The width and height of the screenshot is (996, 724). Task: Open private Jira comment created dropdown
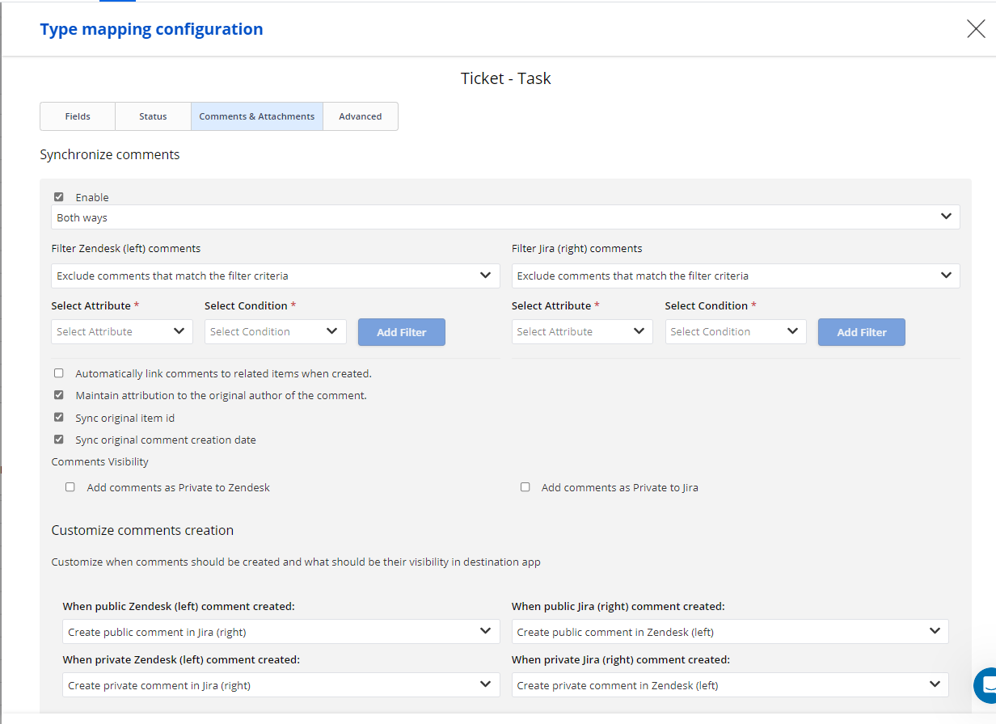(x=730, y=685)
